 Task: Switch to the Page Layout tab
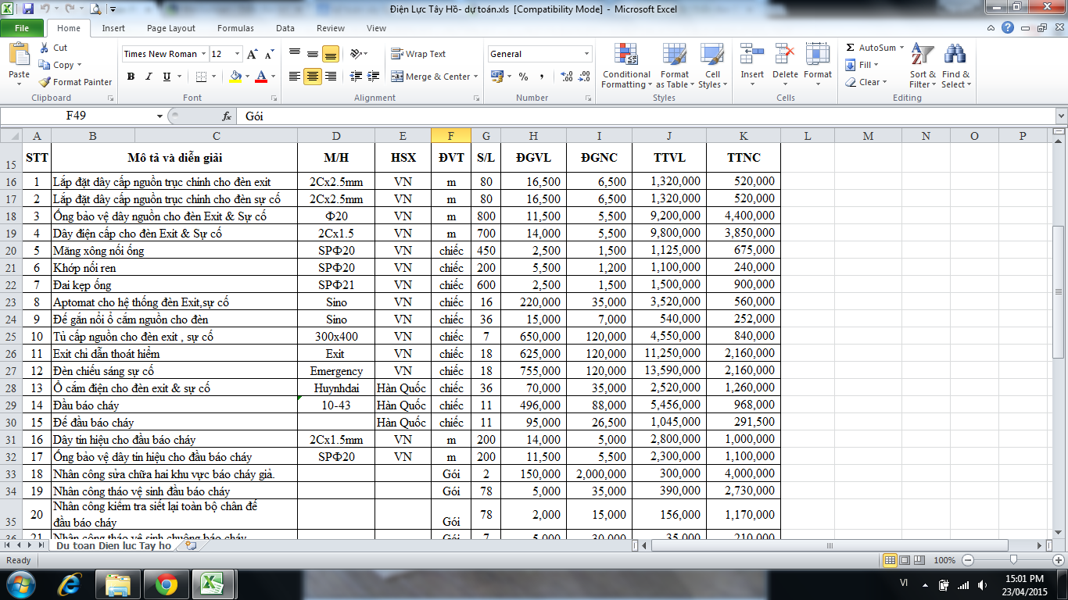pyautogui.click(x=171, y=28)
